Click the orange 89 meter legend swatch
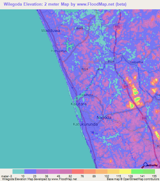 pos(102,172)
